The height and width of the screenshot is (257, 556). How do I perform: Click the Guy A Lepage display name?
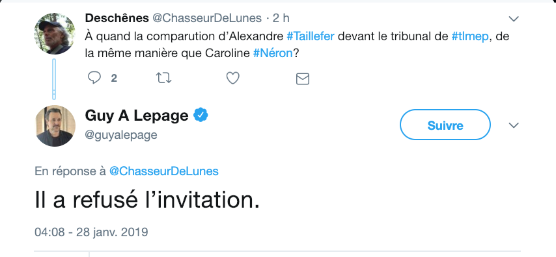(x=137, y=116)
